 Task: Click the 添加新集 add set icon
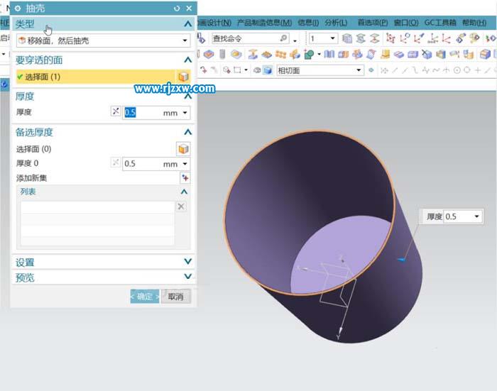coord(185,178)
